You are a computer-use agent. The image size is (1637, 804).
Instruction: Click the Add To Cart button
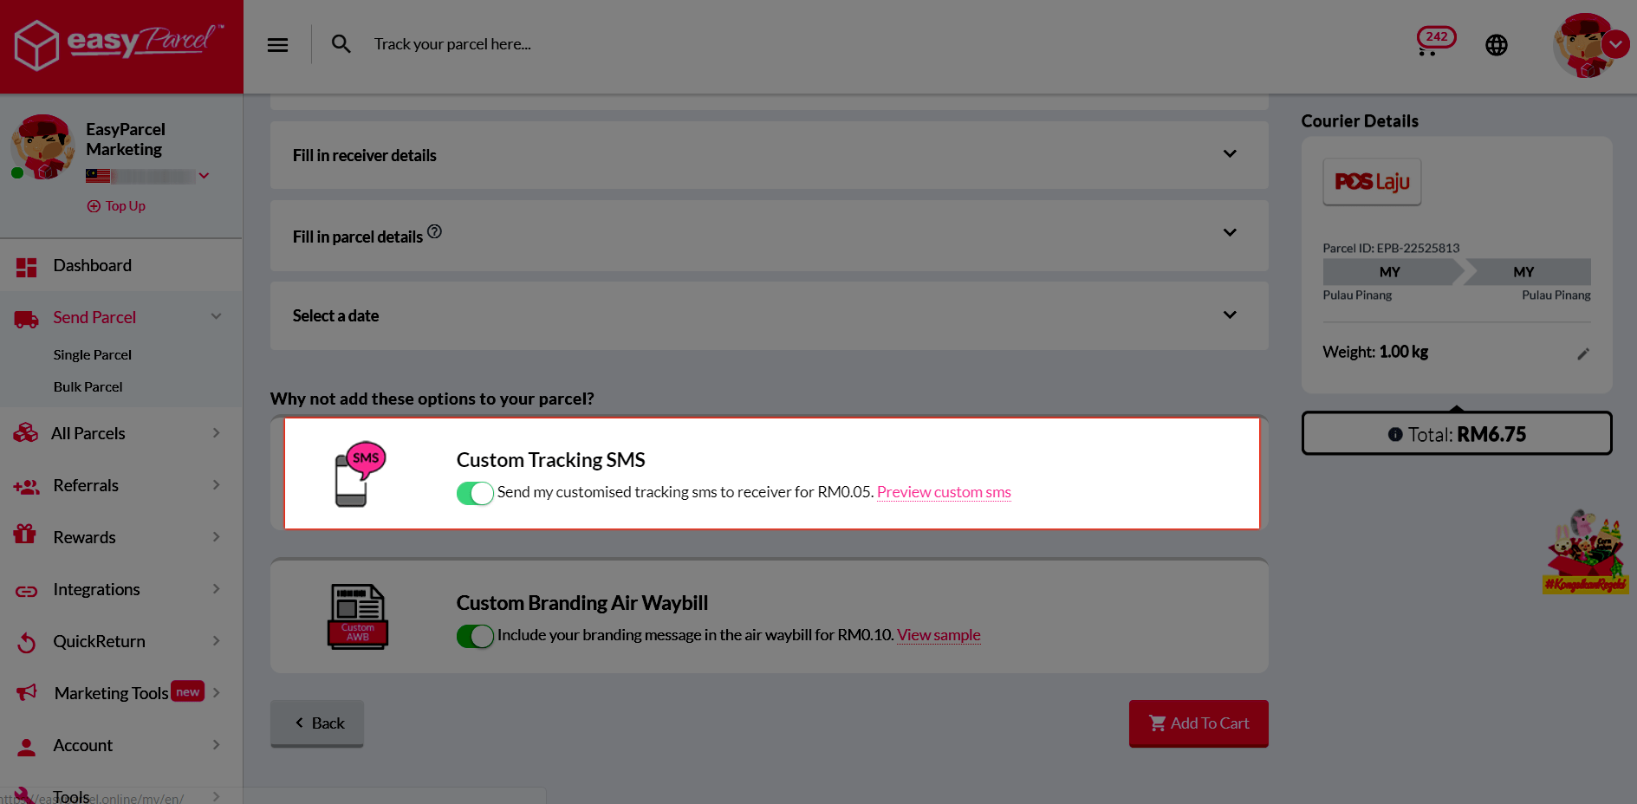click(x=1199, y=723)
